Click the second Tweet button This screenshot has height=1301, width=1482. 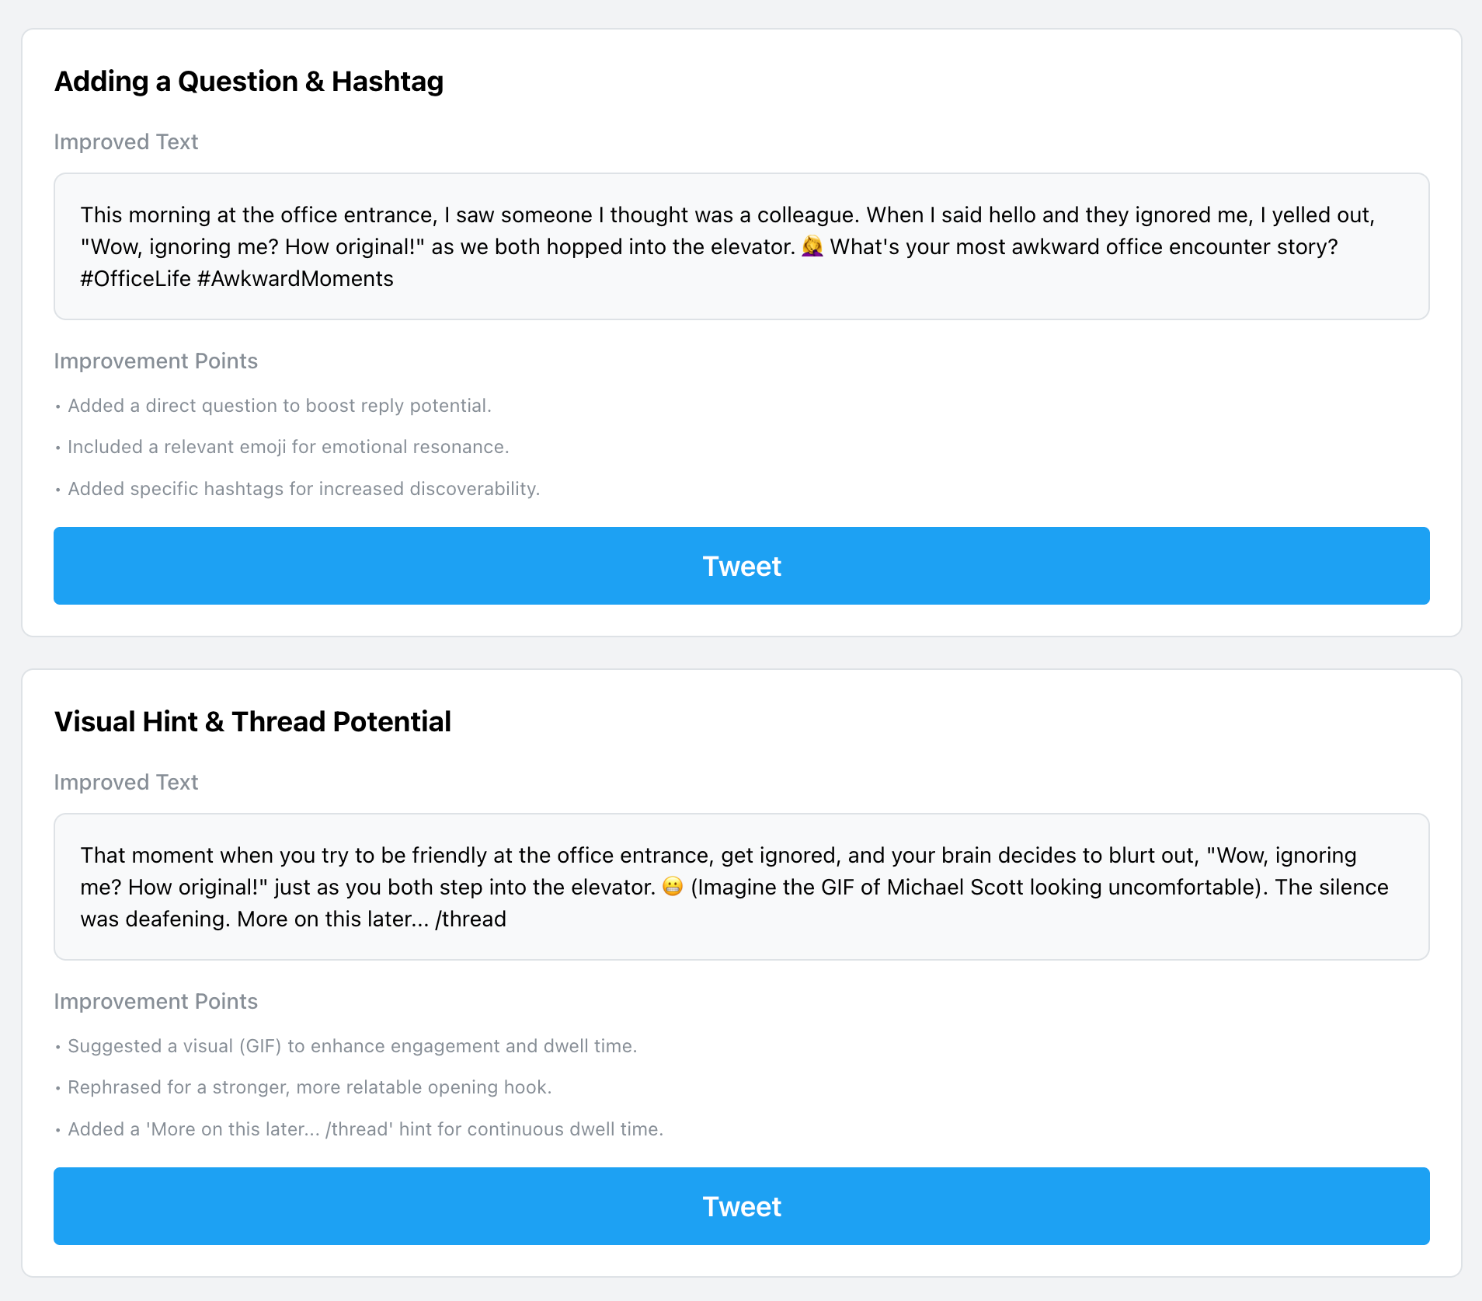741,1205
